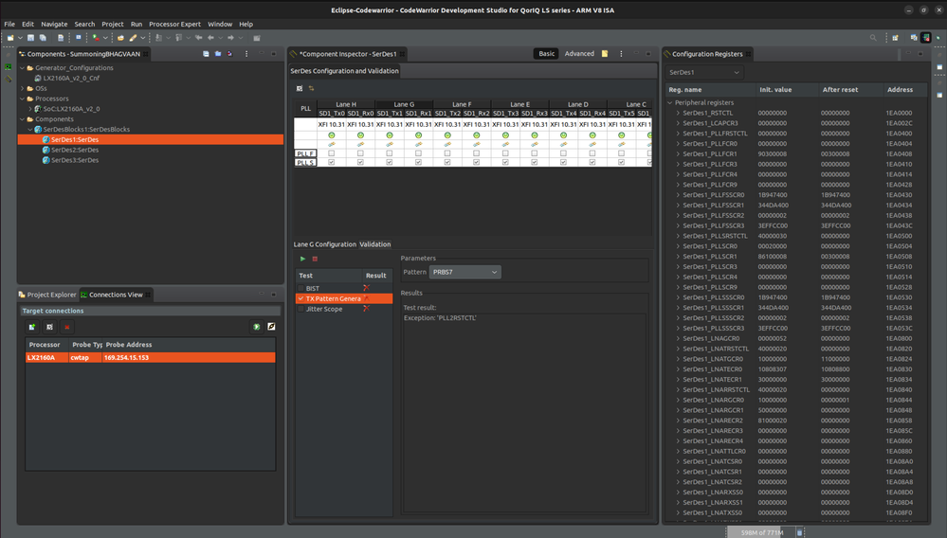Expand the OSs tree node
The width and height of the screenshot is (947, 538).
pyautogui.click(x=23, y=89)
